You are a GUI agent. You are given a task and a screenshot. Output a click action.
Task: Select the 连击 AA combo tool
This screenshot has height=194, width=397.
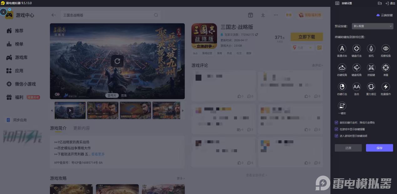[x=356, y=87]
